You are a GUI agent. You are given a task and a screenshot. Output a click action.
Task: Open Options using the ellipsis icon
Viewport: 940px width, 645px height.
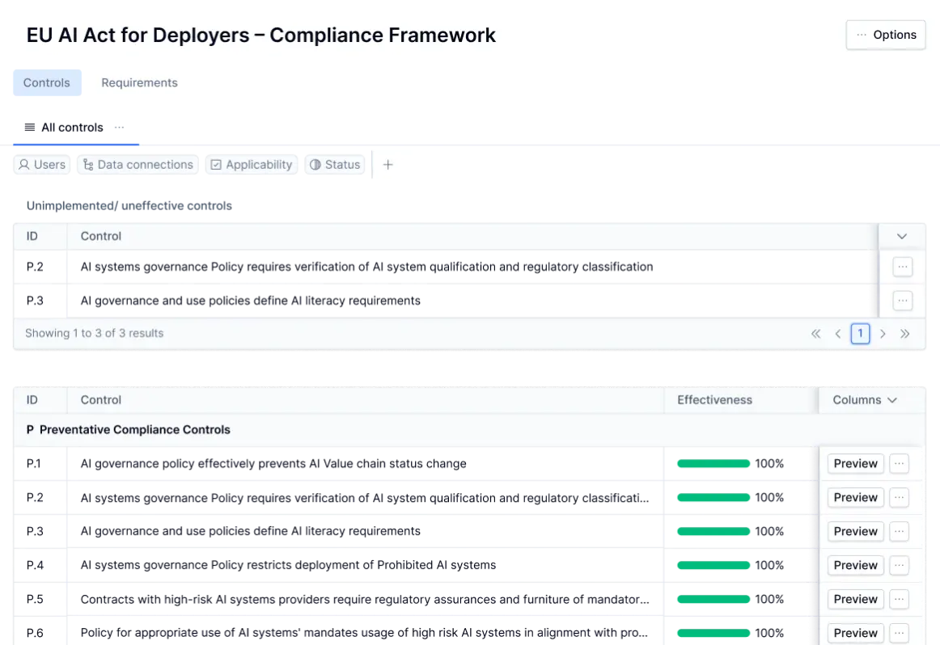coord(860,35)
